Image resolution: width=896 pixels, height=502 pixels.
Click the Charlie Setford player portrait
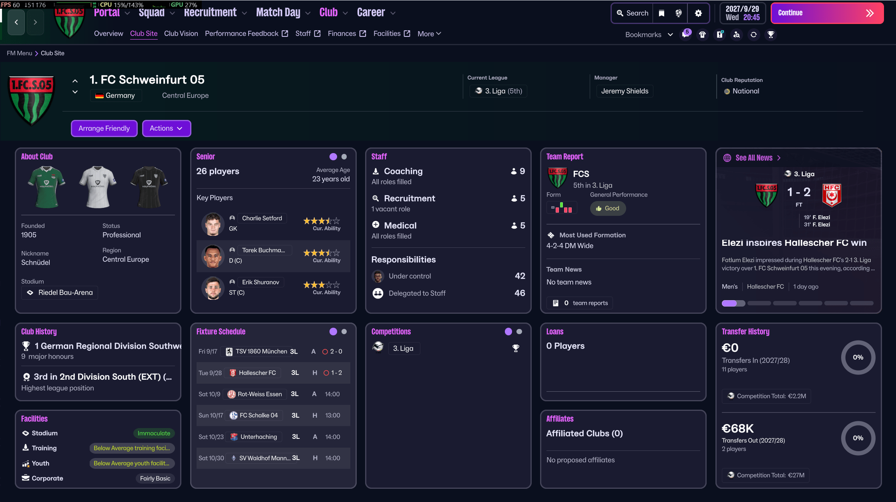(x=213, y=223)
